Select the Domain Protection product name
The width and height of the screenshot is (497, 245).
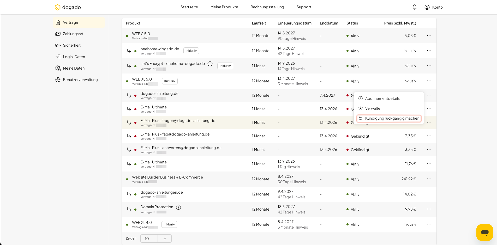coord(157,207)
